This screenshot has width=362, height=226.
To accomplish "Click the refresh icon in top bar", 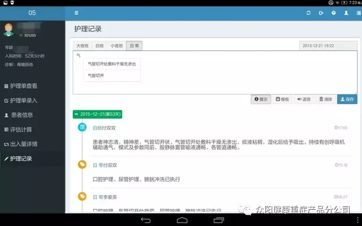I will pos(308,13).
